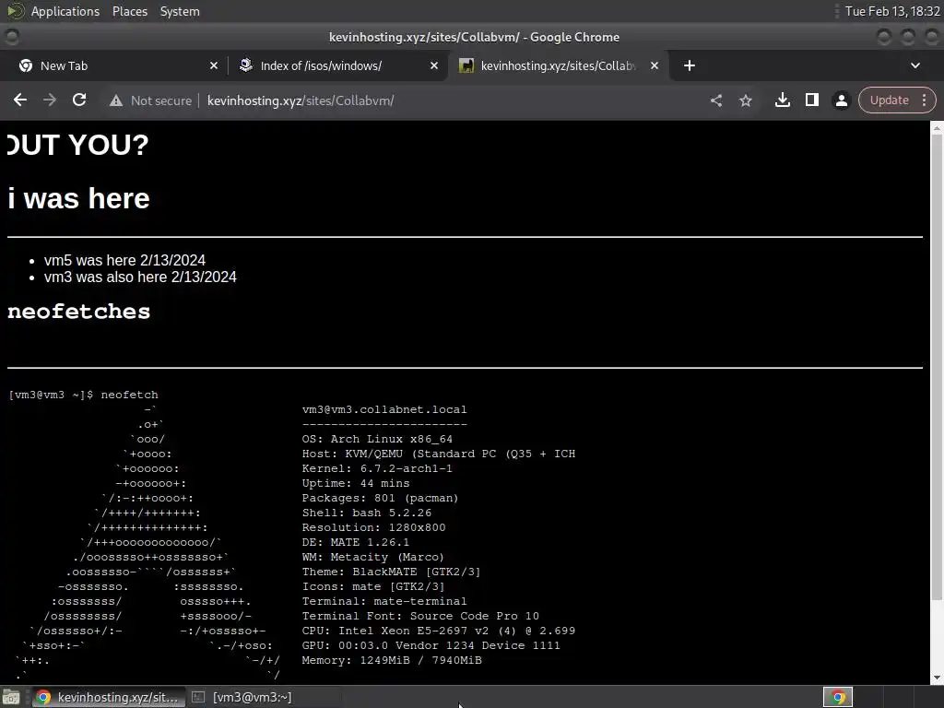Screen dimensions: 944x708
Task: Select the kevinhosting.xyz/sites/Collab tab
Action: pos(557,65)
